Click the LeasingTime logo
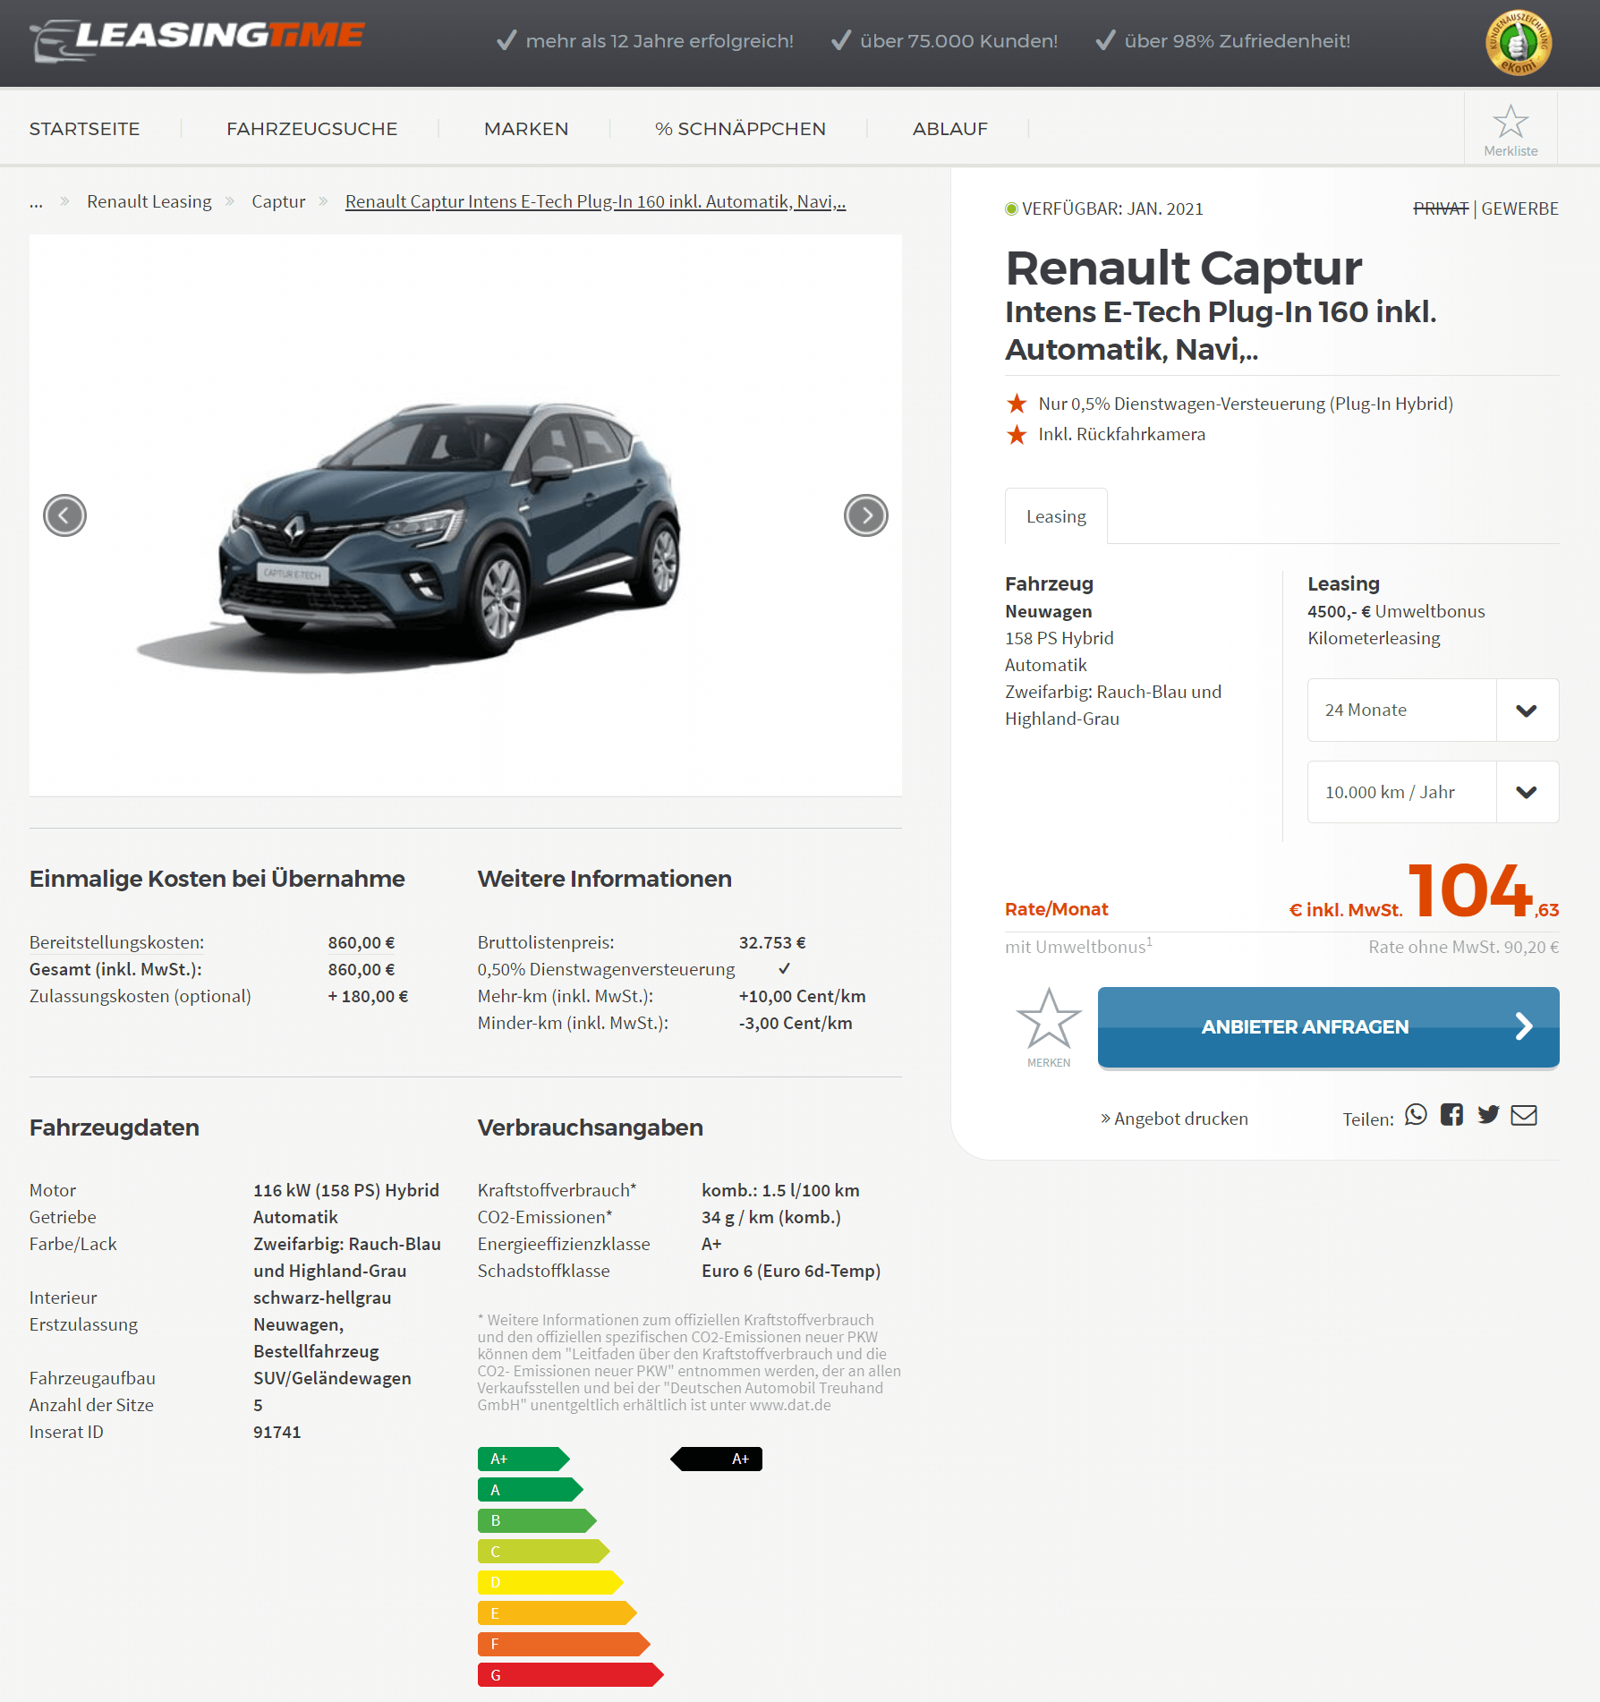The width and height of the screenshot is (1600, 1702). pyautogui.click(x=197, y=40)
